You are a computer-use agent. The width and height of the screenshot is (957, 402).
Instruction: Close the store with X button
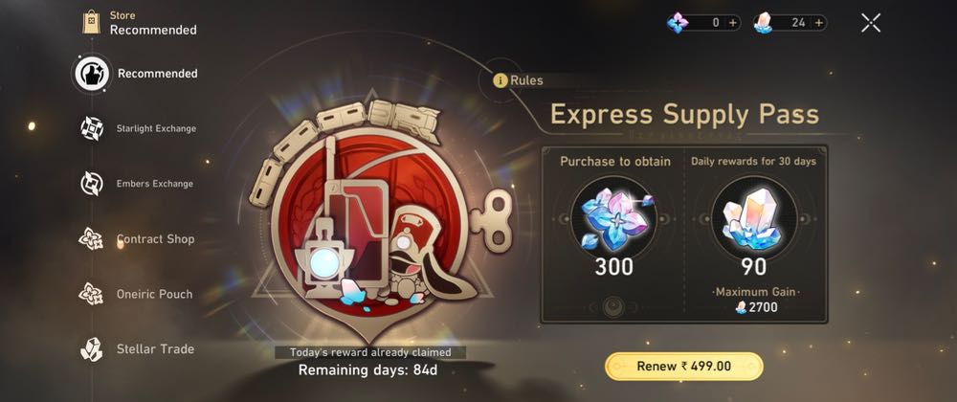coord(871,23)
